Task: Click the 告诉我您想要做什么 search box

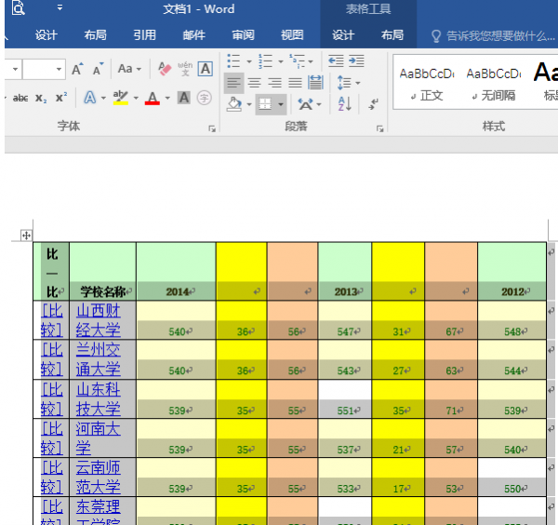Action: (493, 36)
